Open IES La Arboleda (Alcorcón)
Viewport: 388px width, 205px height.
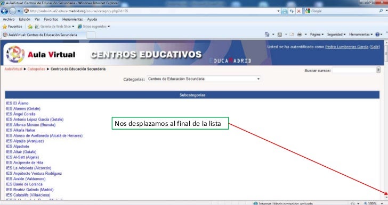(29, 168)
